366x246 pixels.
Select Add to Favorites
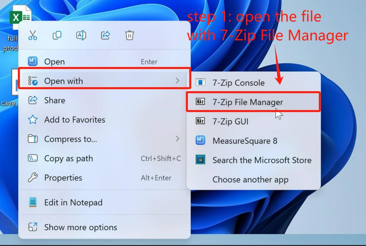tap(104, 119)
